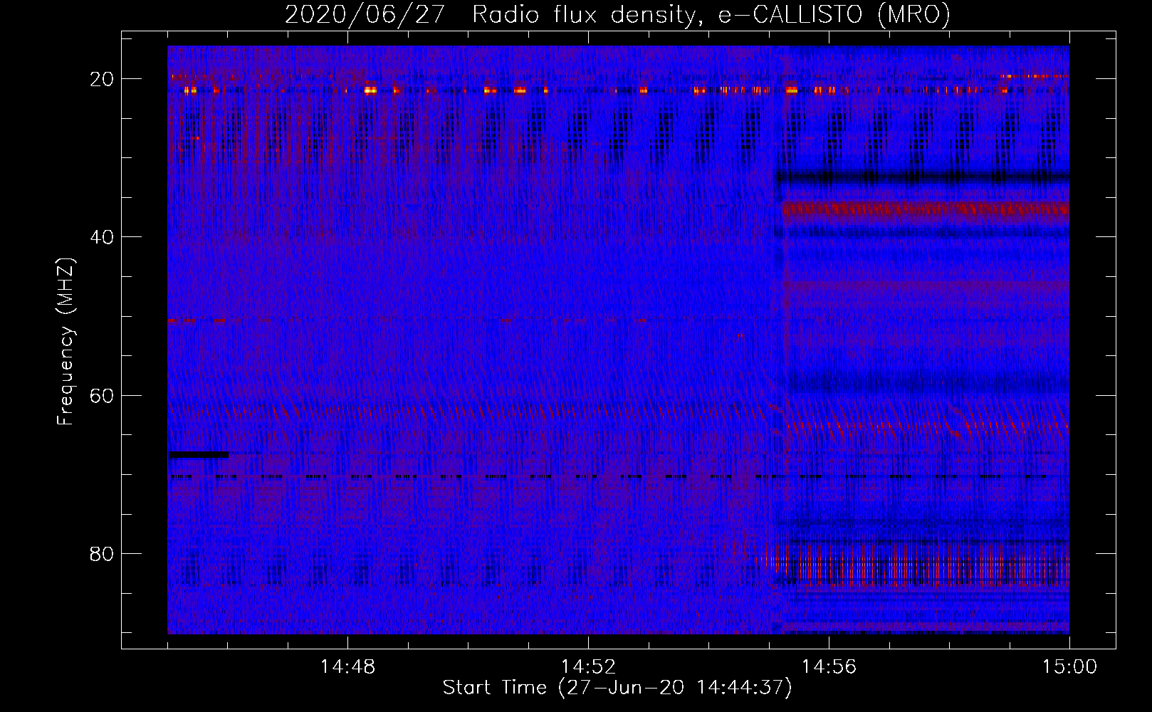Click the '14:48' time axis label
Screen dimensions: 1152x712
coord(347,667)
